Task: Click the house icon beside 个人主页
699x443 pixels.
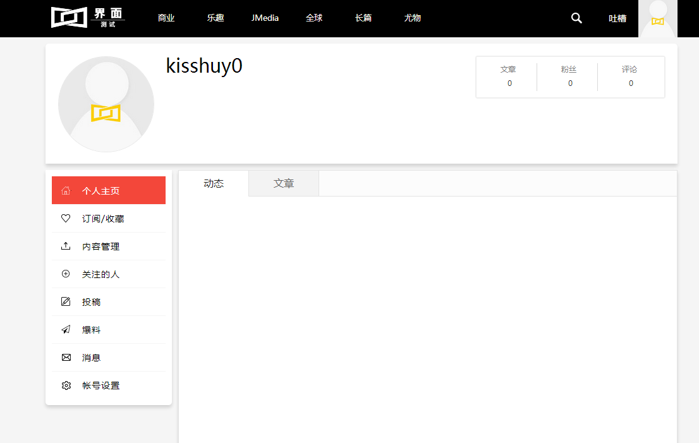Action: click(66, 191)
